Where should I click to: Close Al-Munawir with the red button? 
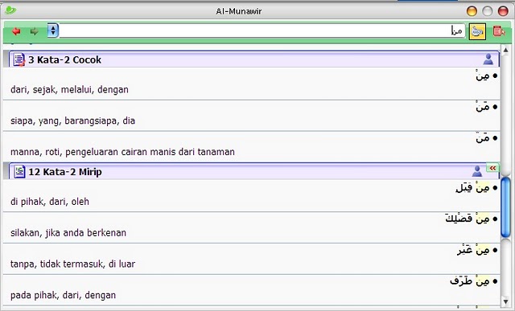coord(503,11)
